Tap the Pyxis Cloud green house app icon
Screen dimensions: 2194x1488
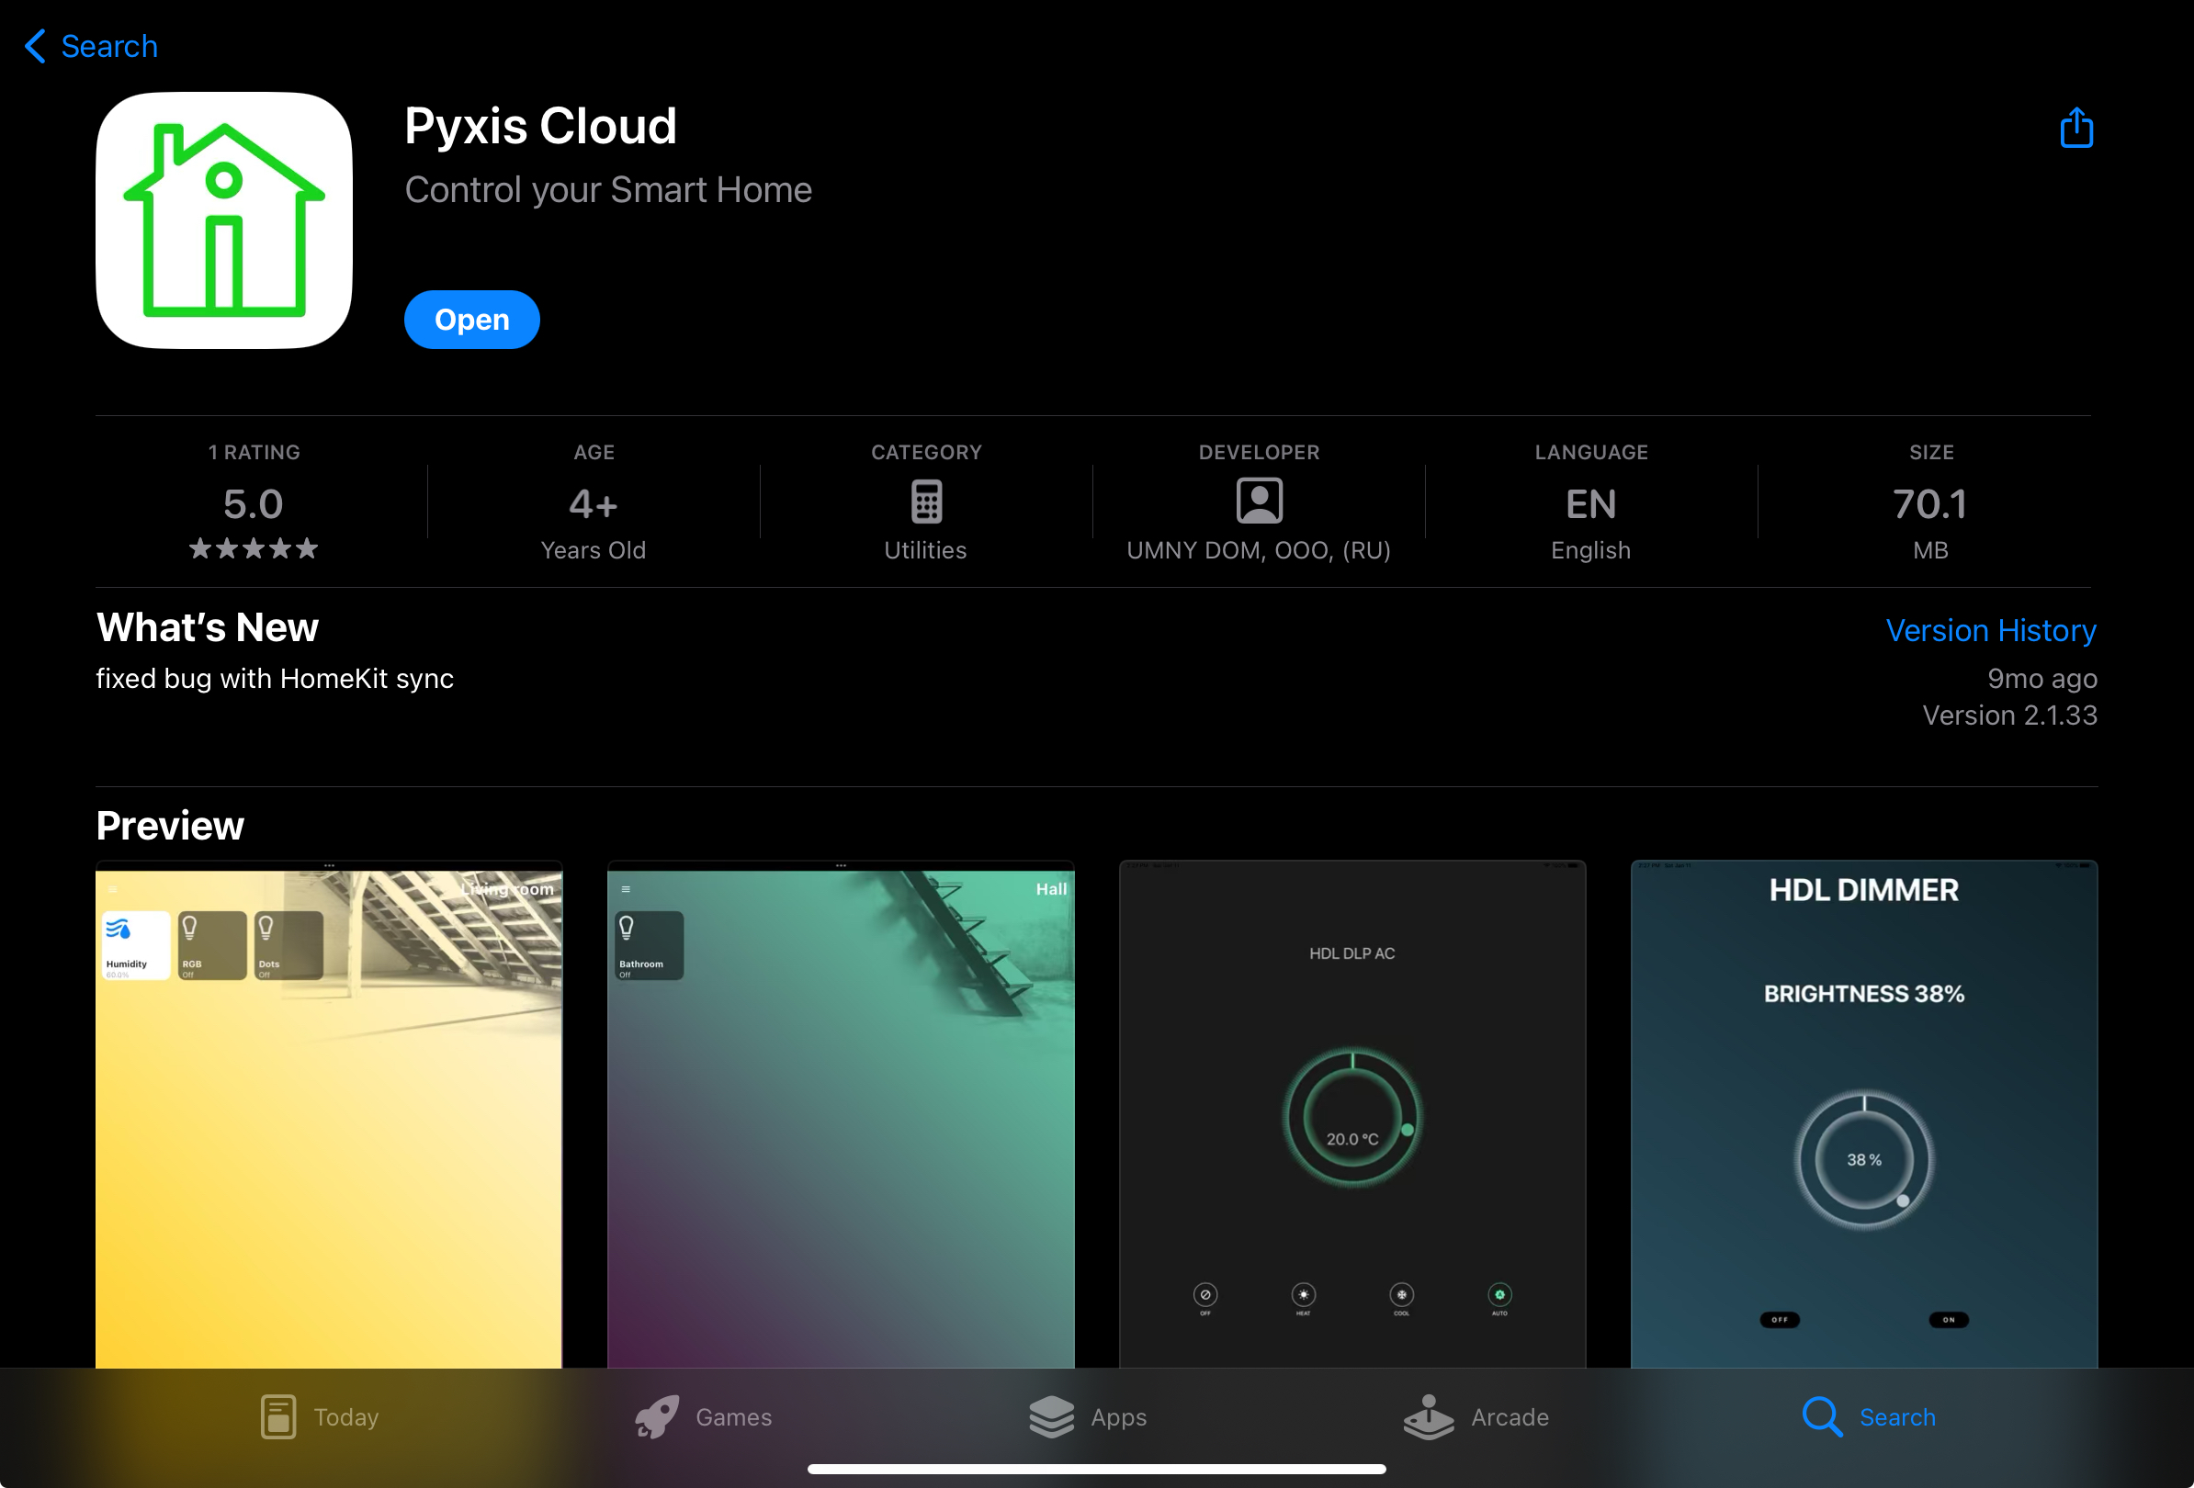[224, 220]
